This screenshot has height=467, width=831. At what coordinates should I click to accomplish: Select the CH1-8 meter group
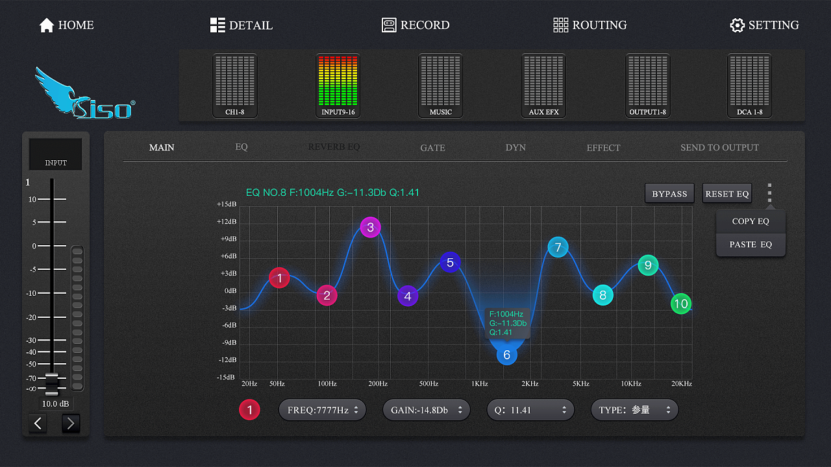235,86
